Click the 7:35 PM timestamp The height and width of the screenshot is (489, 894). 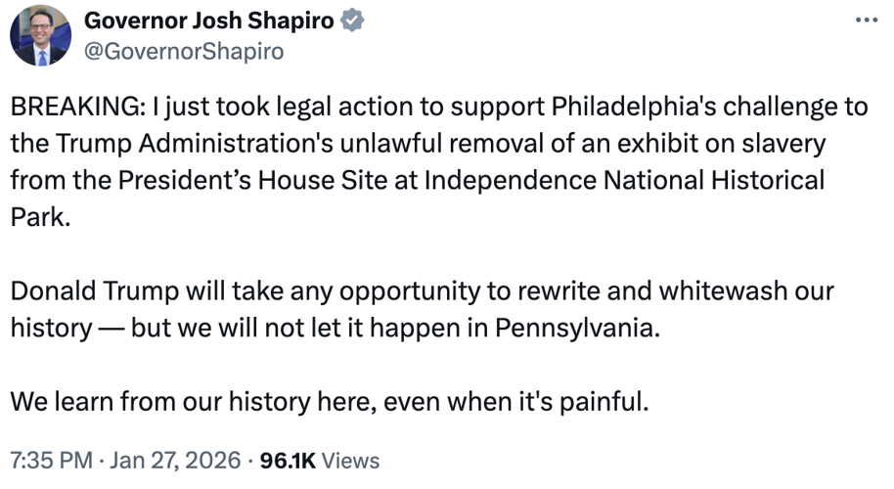(49, 460)
